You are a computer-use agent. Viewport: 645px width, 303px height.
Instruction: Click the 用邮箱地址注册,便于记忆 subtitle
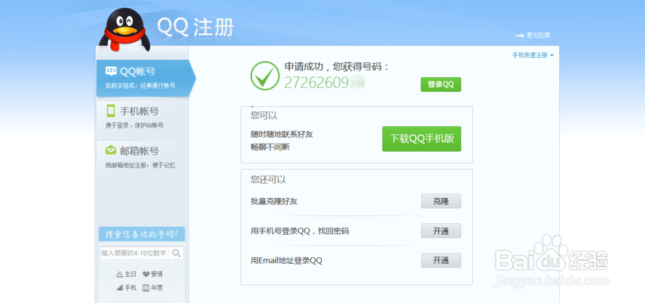click(x=140, y=165)
